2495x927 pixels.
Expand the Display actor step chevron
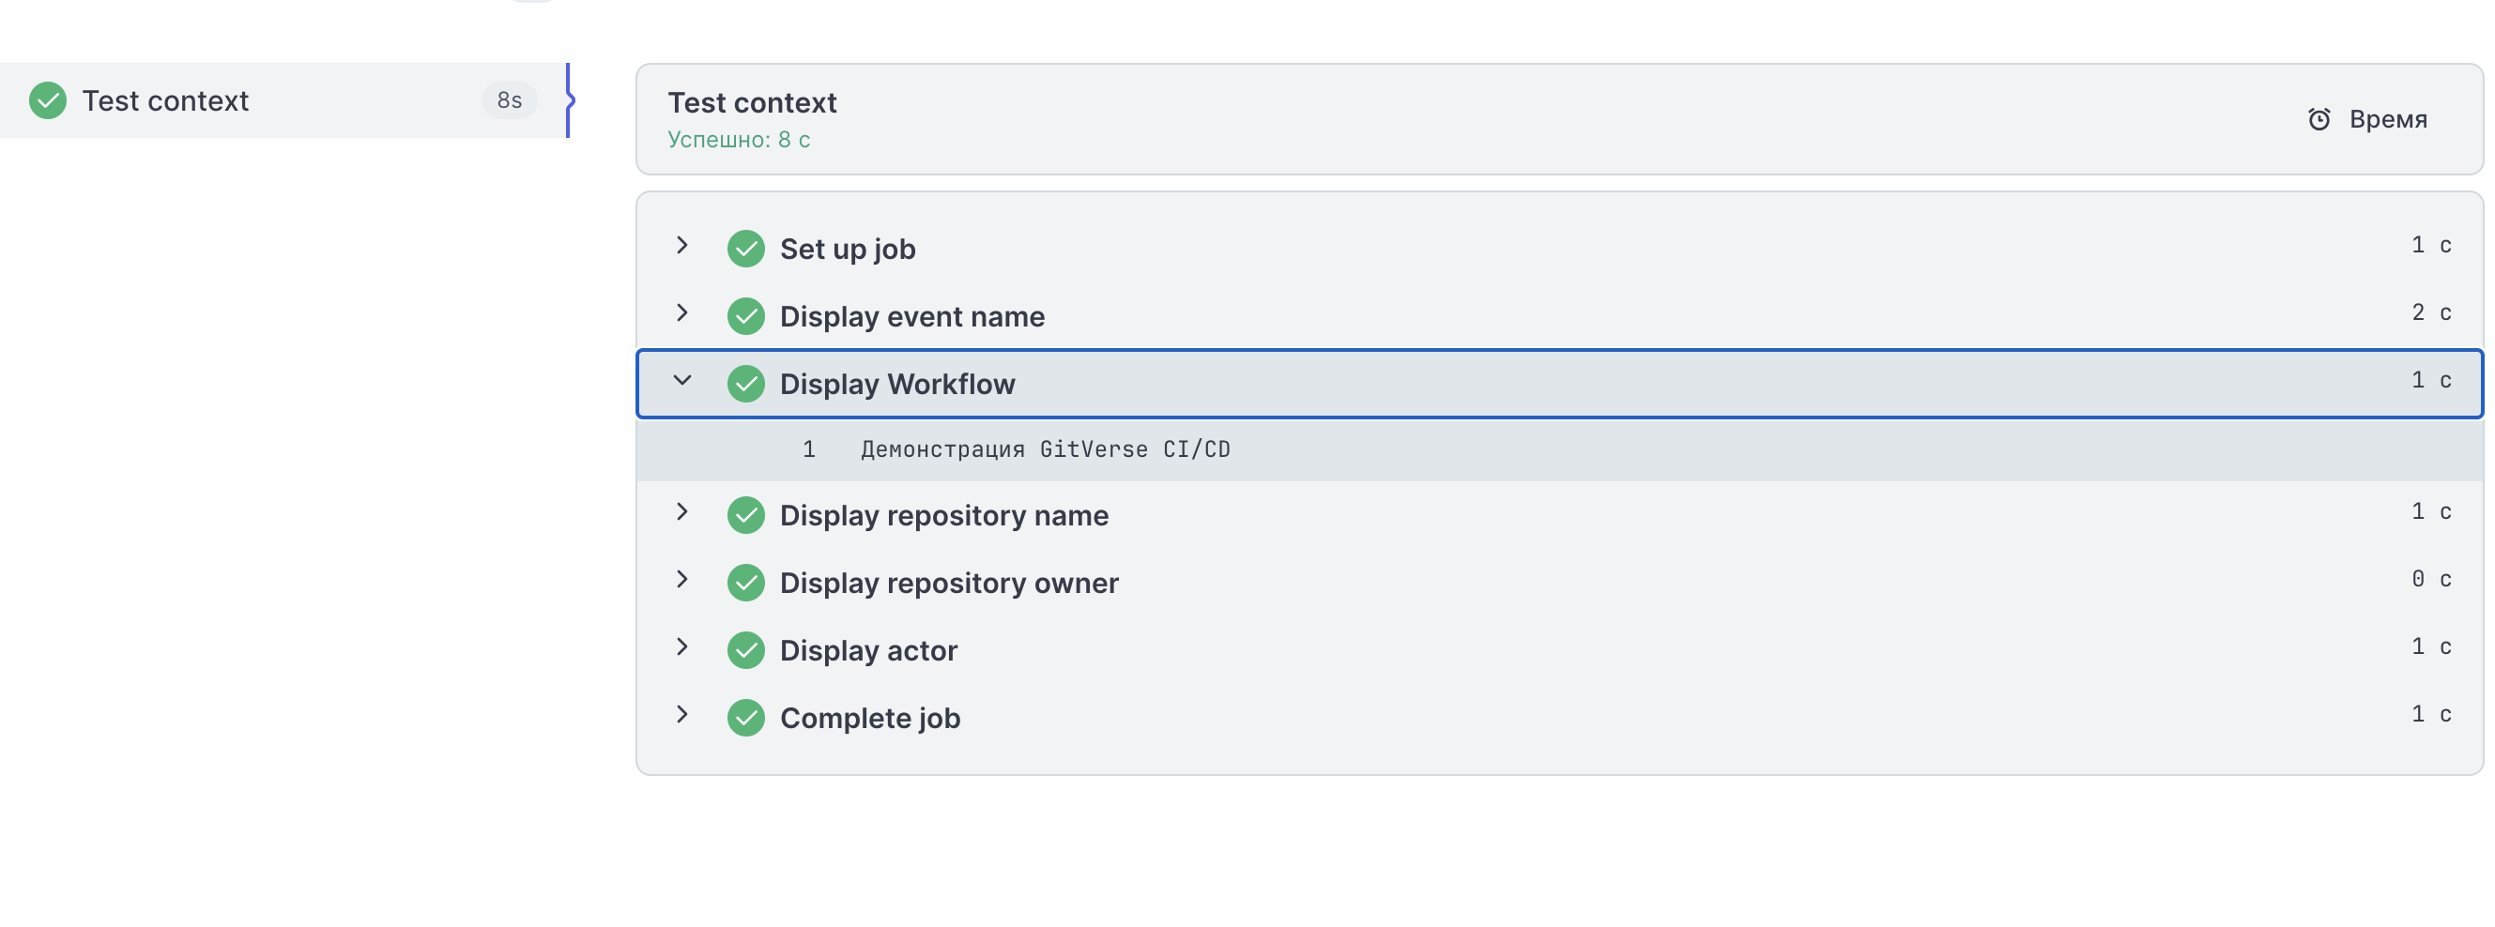[x=681, y=647]
